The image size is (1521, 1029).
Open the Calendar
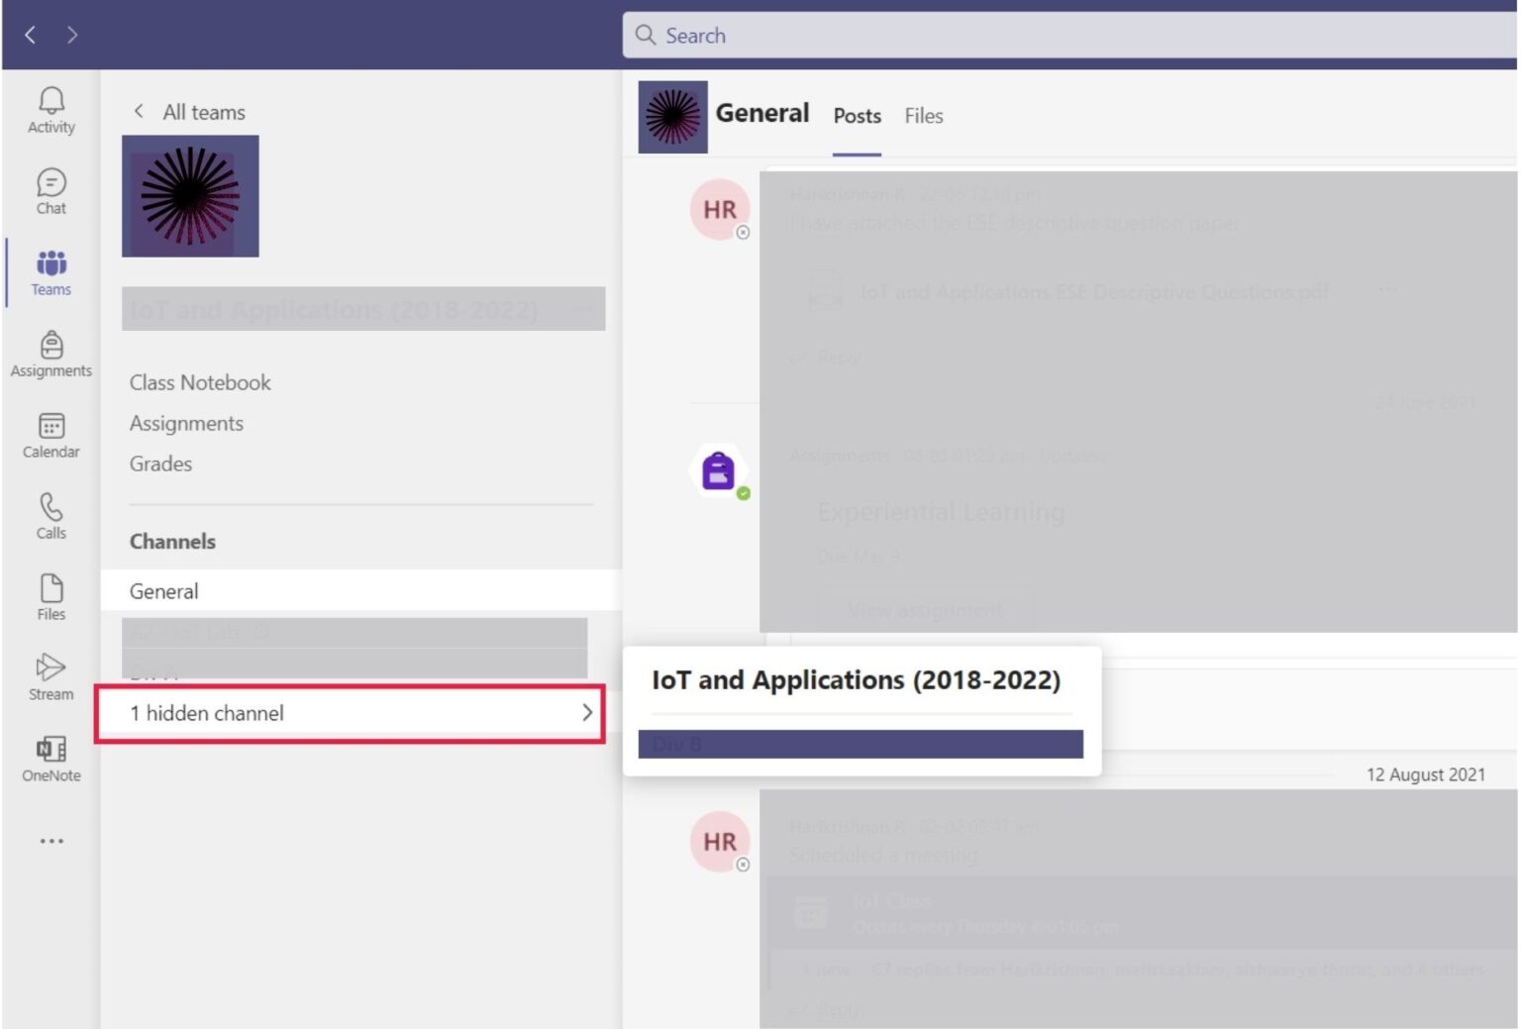[51, 434]
